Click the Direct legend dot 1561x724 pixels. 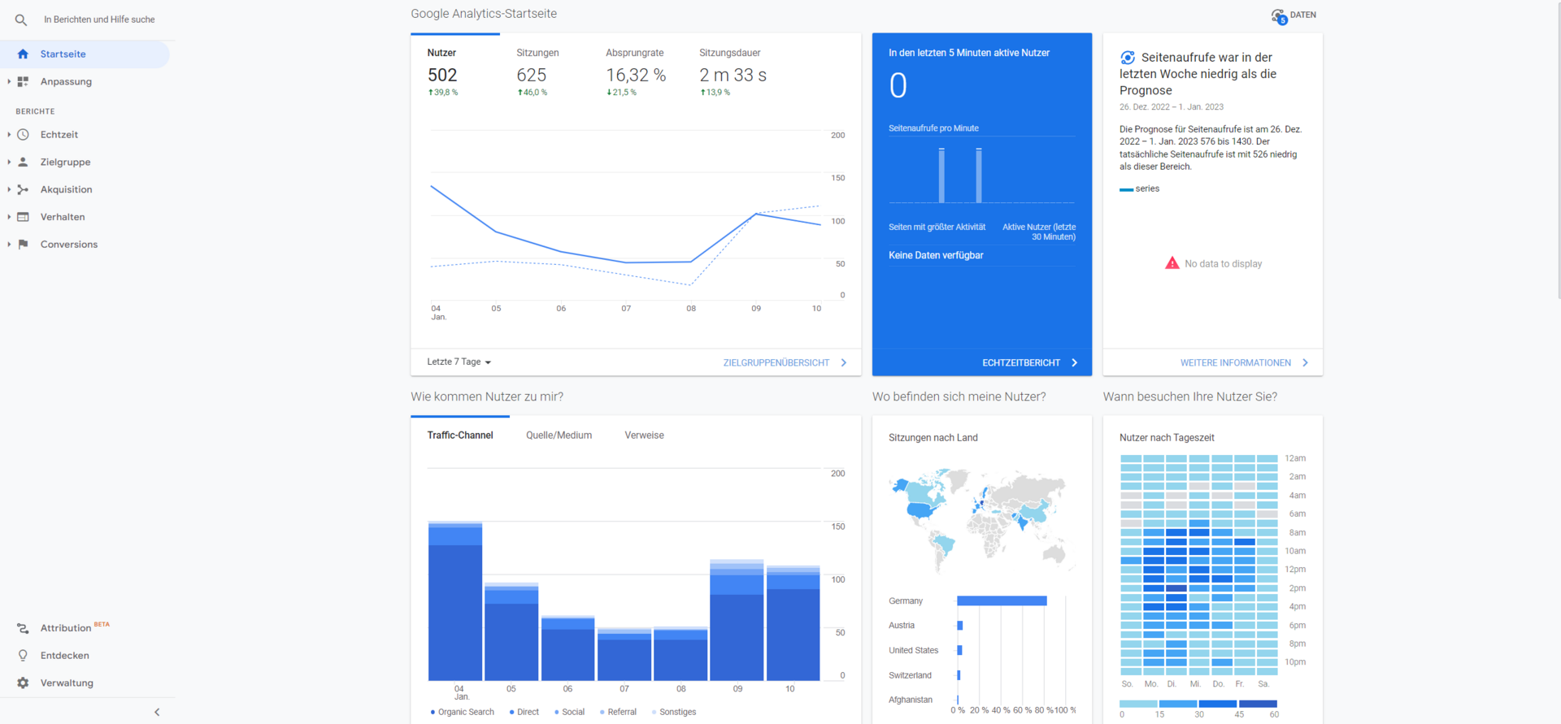pos(512,713)
